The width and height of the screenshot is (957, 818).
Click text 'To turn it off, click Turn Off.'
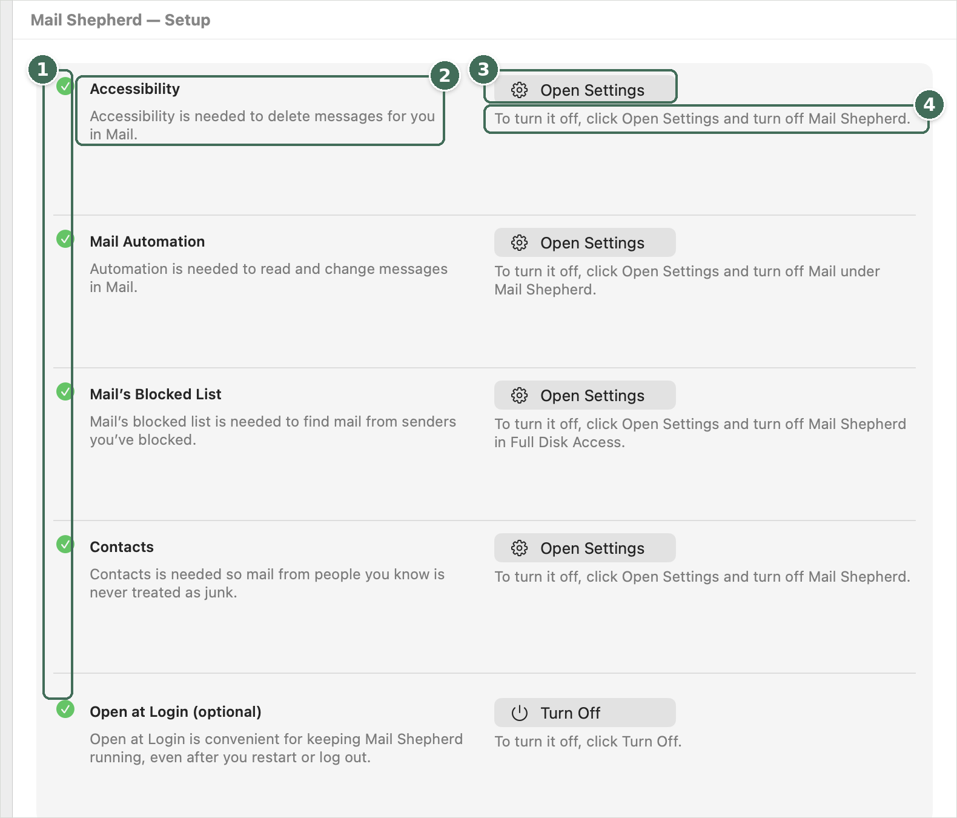click(x=588, y=741)
